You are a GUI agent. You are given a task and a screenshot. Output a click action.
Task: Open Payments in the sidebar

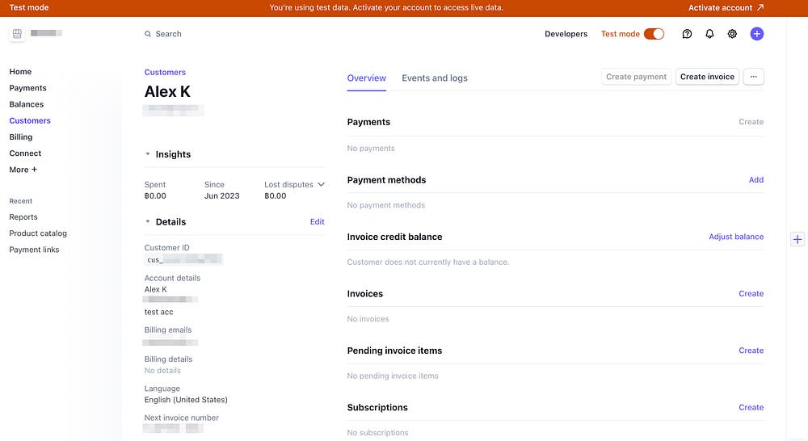[x=28, y=88]
